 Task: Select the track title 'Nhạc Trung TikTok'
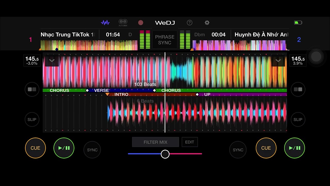coord(68,35)
